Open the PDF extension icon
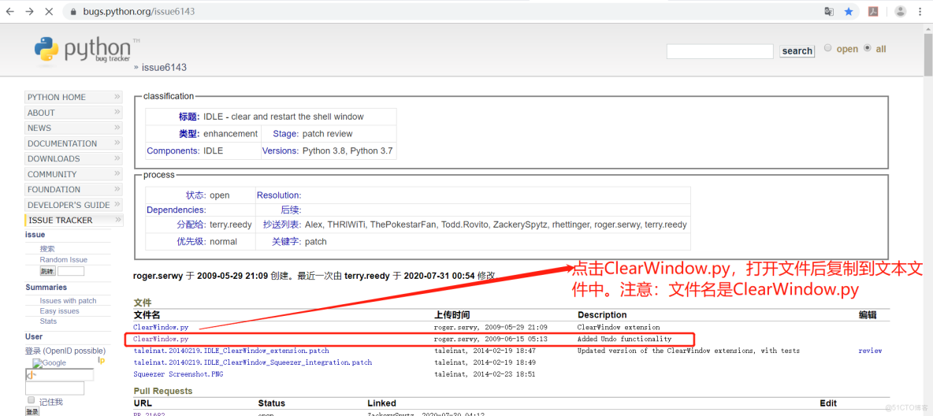Viewport: 933px width, 416px height. [x=874, y=11]
